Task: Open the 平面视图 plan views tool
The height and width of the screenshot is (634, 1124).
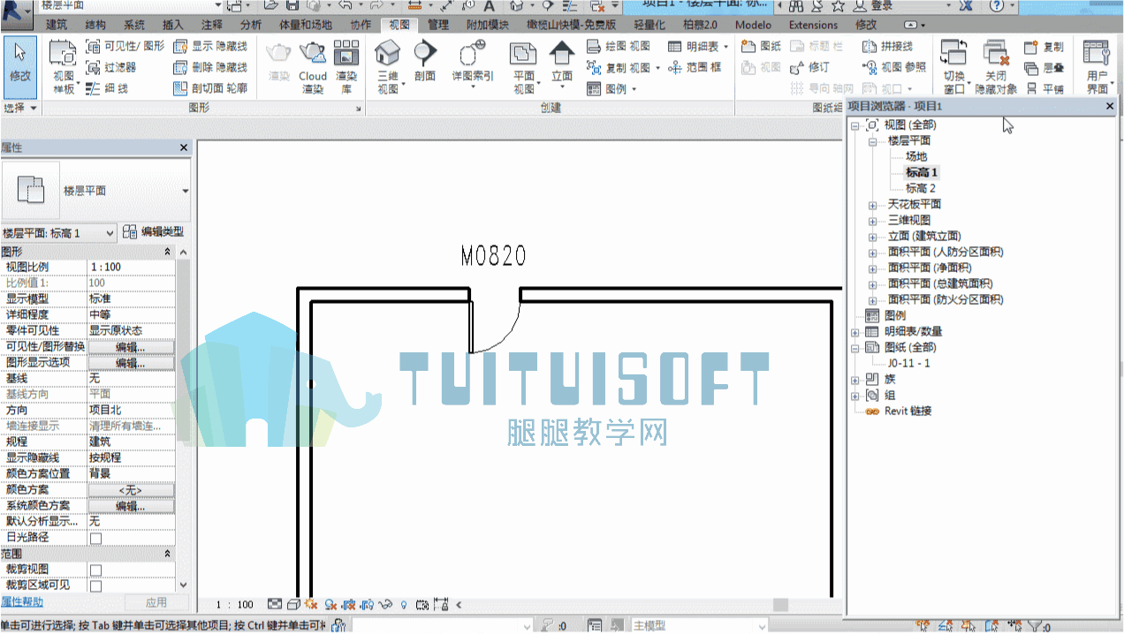Action: [524, 68]
